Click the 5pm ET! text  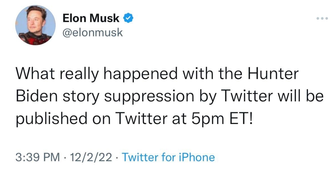click(x=222, y=118)
